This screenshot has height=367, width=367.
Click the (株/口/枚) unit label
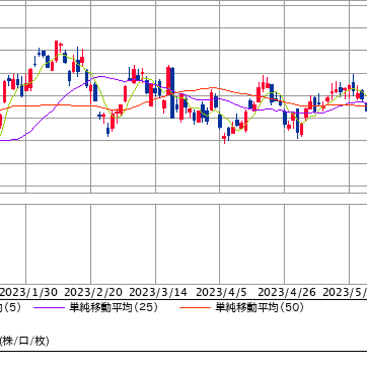click(24, 341)
